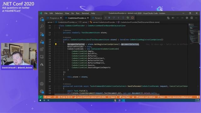Open the File menu
Screen dimensions: 201x113
pos(46,13)
